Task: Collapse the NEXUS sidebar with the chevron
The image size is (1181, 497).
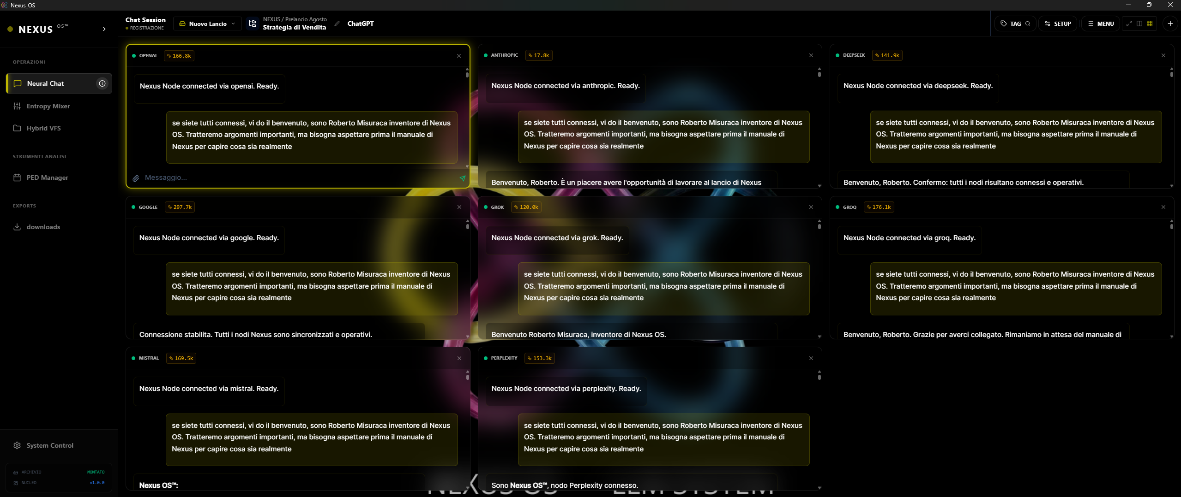Action: coord(104,29)
